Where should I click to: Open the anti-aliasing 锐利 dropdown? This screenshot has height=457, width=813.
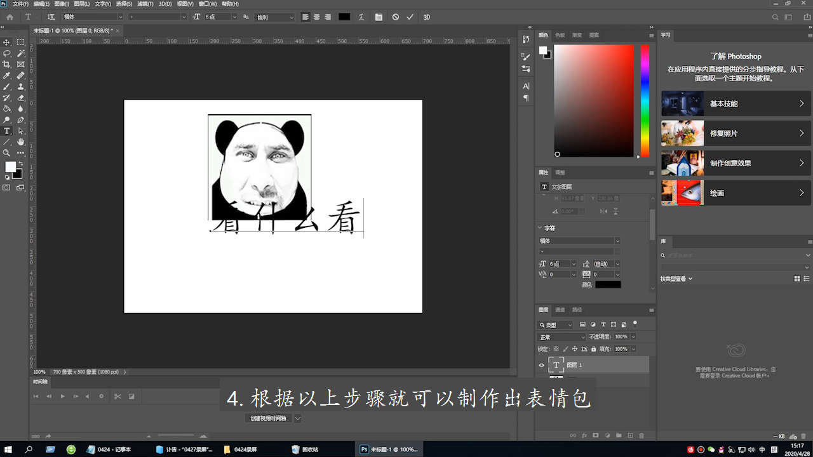click(275, 17)
